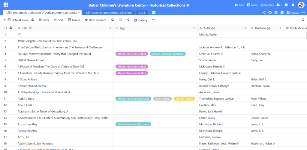Click the notifications bell icon
The width and height of the screenshot is (307, 150).
point(293,5)
